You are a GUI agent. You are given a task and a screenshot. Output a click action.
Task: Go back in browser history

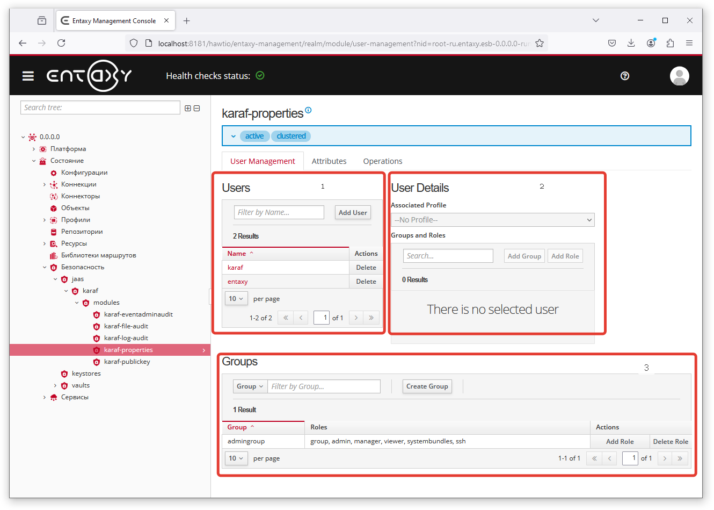tap(23, 43)
